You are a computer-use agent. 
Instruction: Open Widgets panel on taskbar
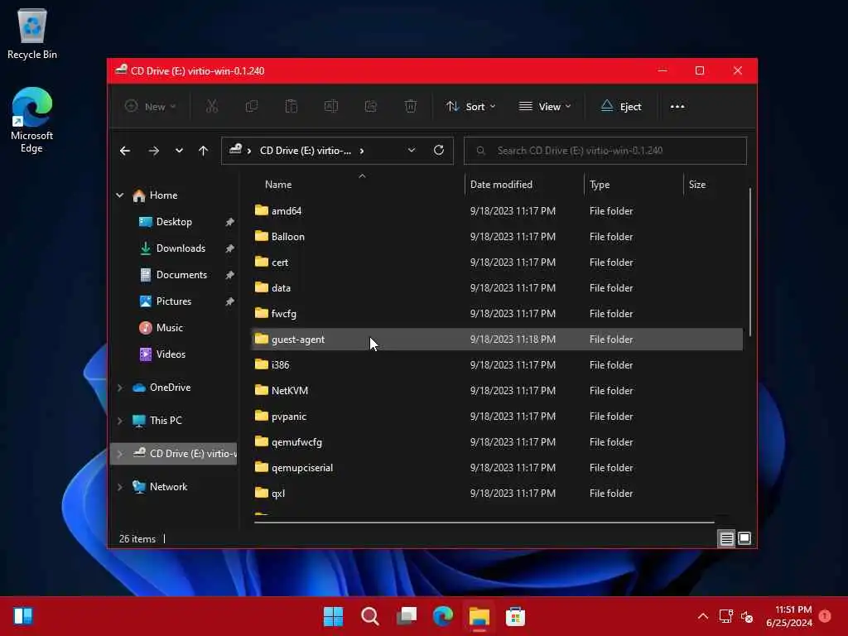tap(23, 616)
